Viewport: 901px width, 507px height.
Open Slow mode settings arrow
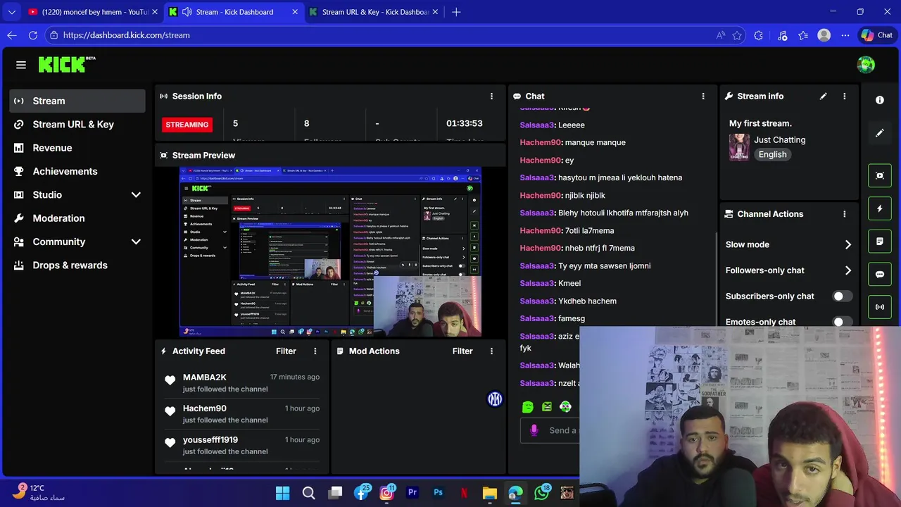click(x=848, y=245)
